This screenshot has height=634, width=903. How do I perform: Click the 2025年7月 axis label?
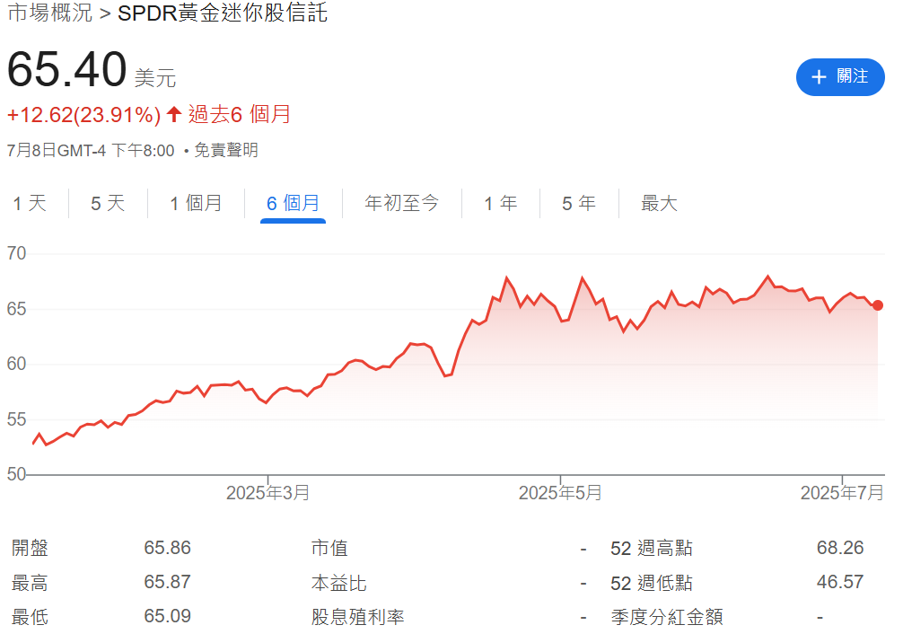click(x=842, y=493)
